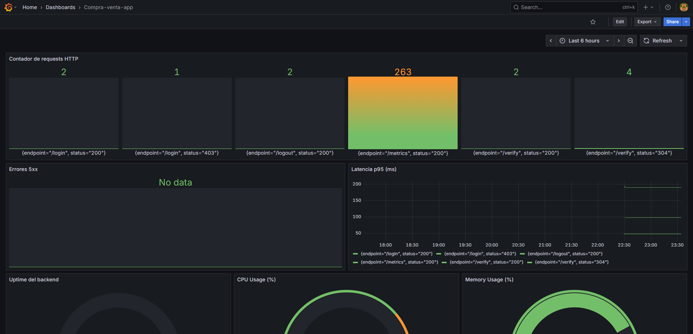Click the CPU Usage (%) panel title

pyautogui.click(x=256, y=280)
